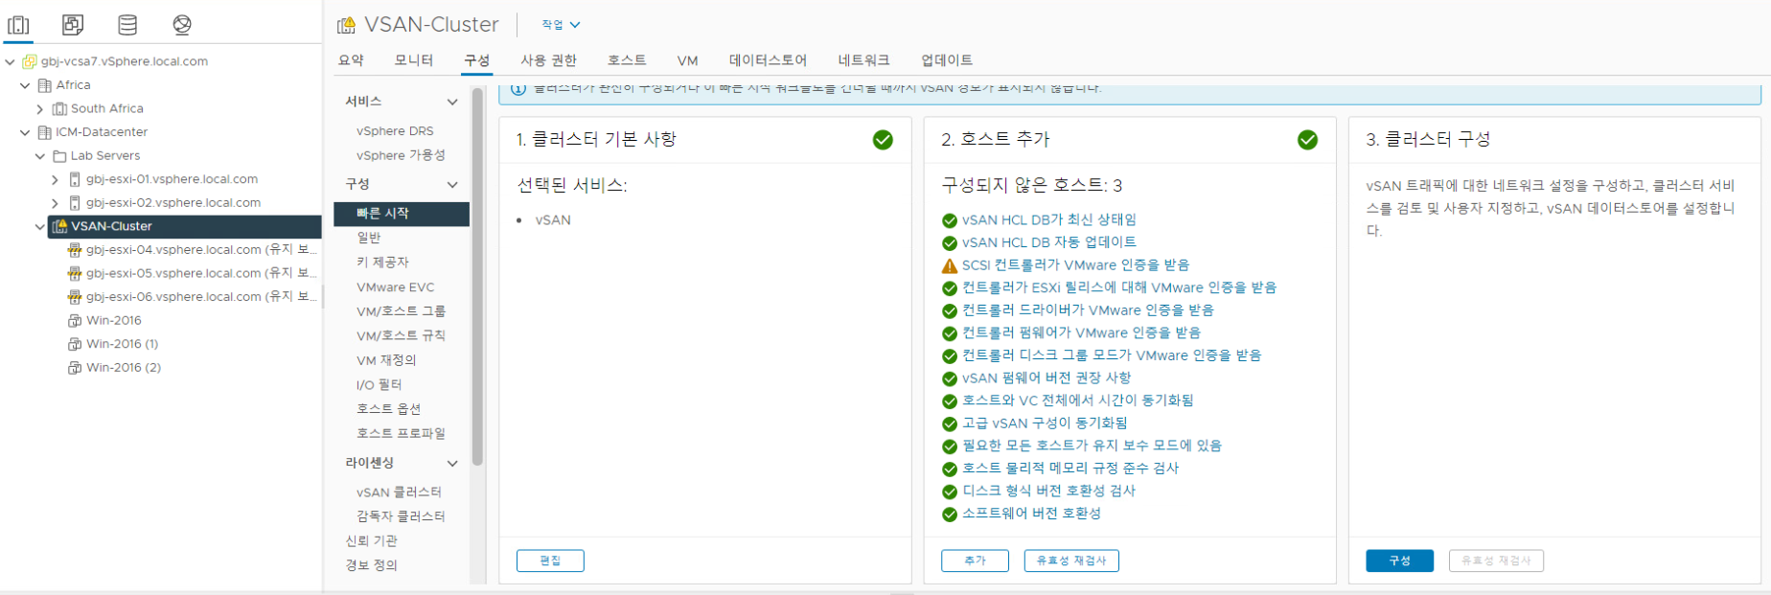Collapse the gbj-vcsa7.vSphere.local.com tree node
Viewport: 1771px width, 595px height.
(10, 61)
